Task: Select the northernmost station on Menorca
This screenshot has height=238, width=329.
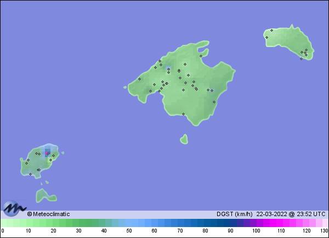Action: coord(271,30)
